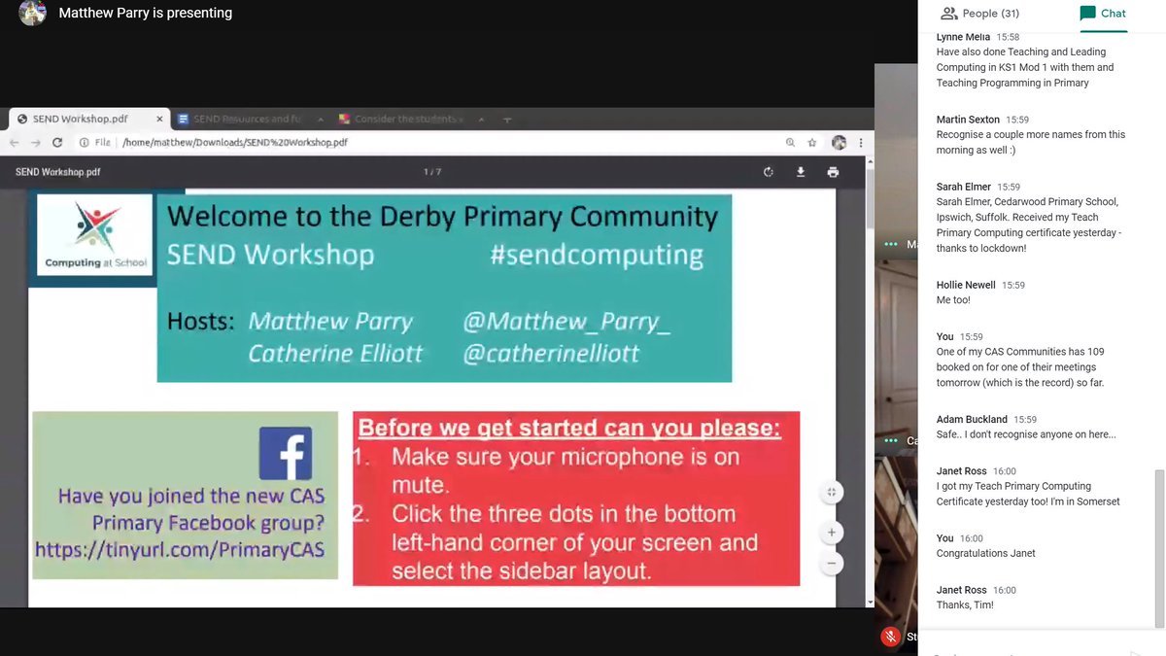Click the Computing at School logo
This screenshot has width=1166, height=656.
(x=95, y=233)
